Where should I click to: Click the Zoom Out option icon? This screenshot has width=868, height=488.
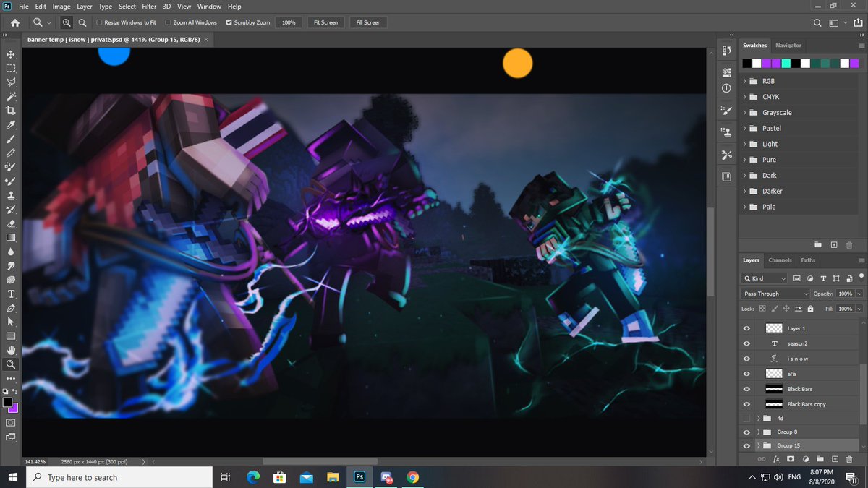(x=82, y=22)
